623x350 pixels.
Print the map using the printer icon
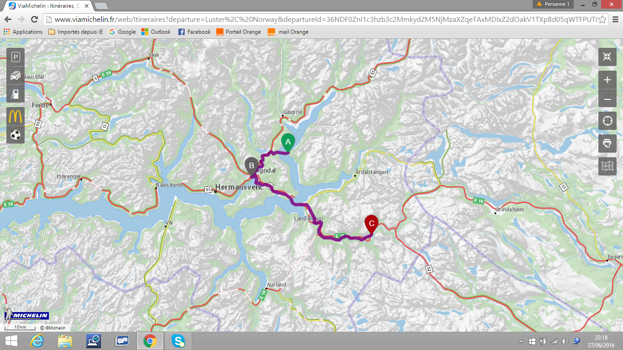607,144
